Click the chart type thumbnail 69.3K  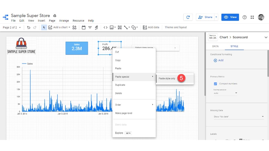(213, 37)
